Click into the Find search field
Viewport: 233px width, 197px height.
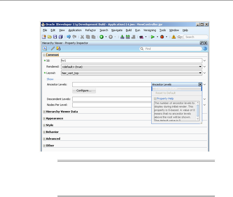pos(170,49)
